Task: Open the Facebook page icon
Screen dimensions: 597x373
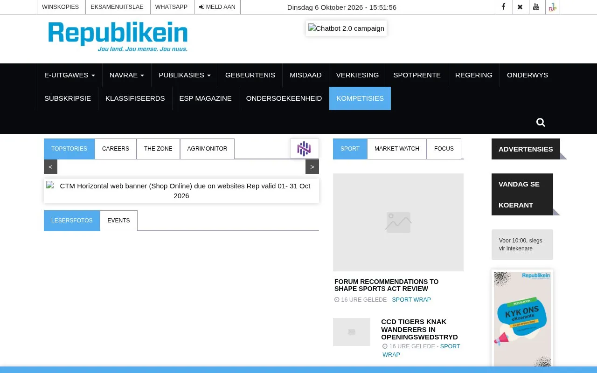Action: click(504, 7)
